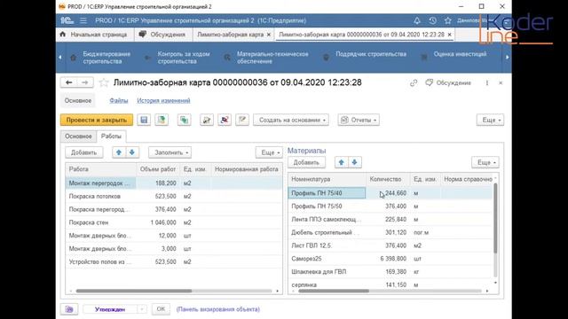Navigate back with left arrow button

(x=68, y=82)
